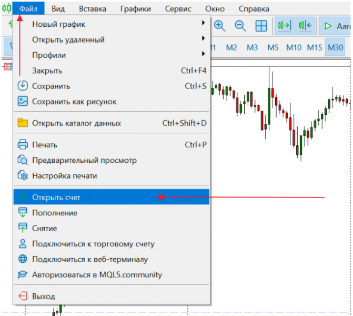Open the Сервис menu

point(178,8)
